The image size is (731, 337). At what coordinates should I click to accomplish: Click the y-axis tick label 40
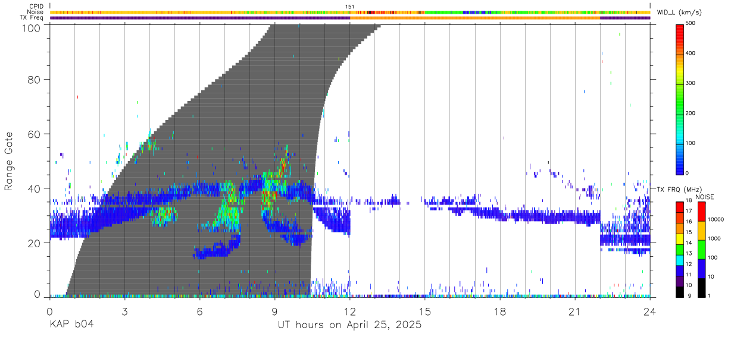tap(35, 188)
